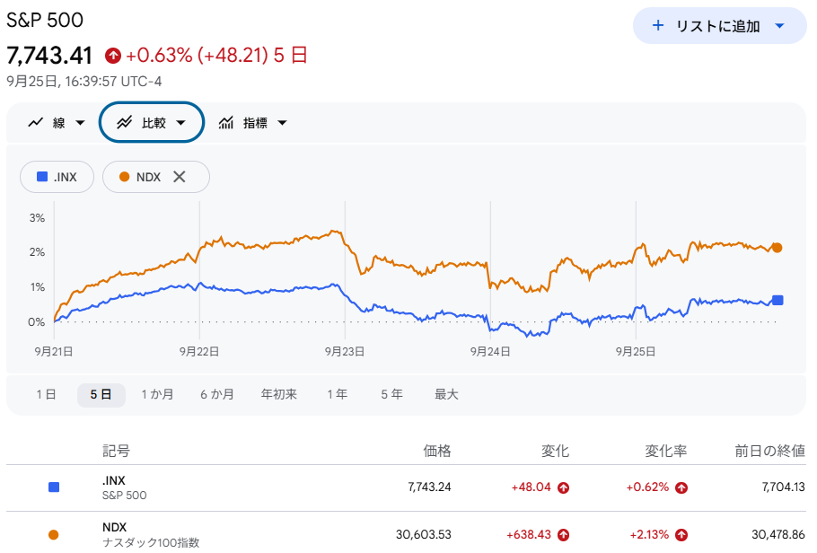Click the 2% y-axis label
The image size is (817, 553).
coord(37,252)
